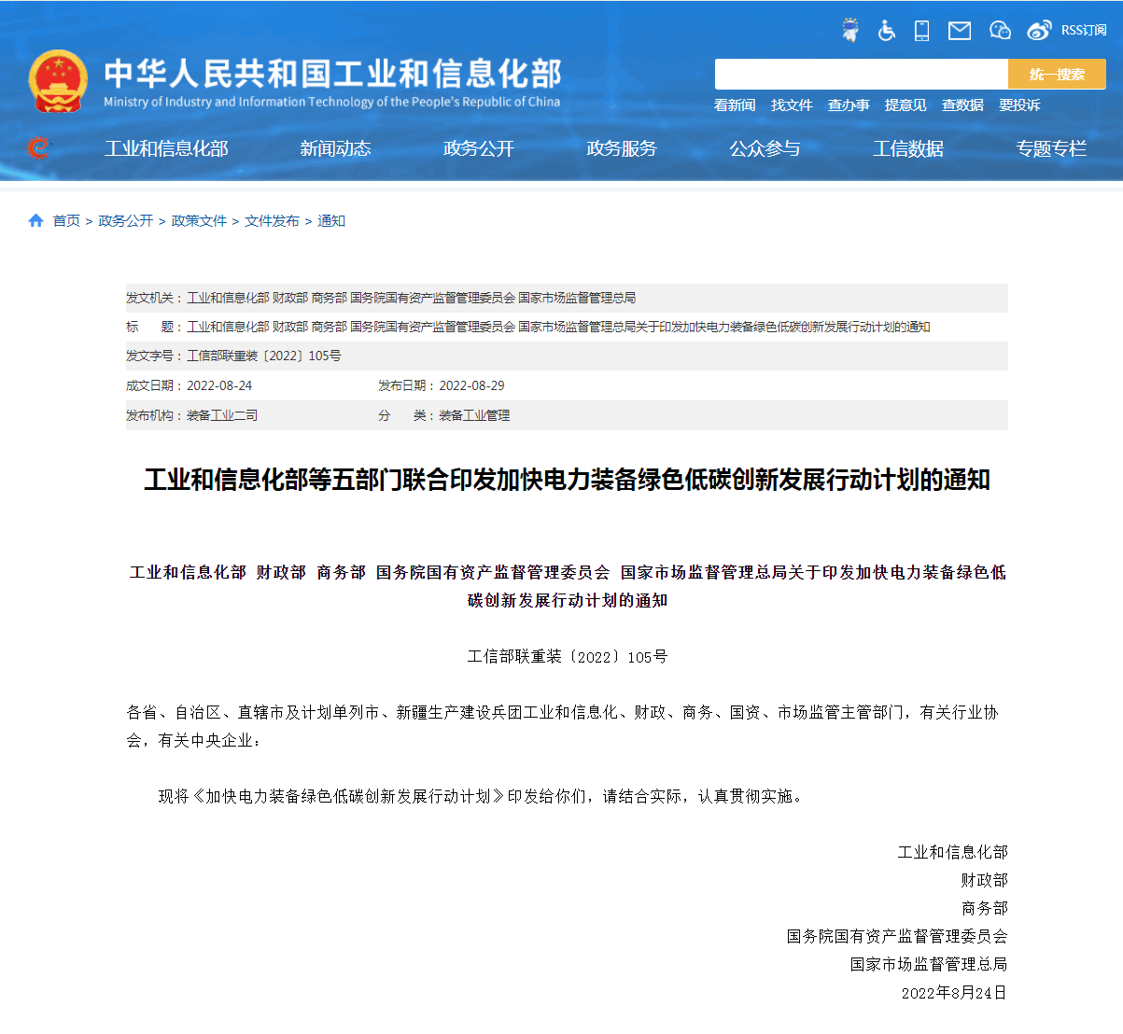The image size is (1123, 1034).
Task: Open the 工信数据 nav menu
Action: pyautogui.click(x=908, y=148)
